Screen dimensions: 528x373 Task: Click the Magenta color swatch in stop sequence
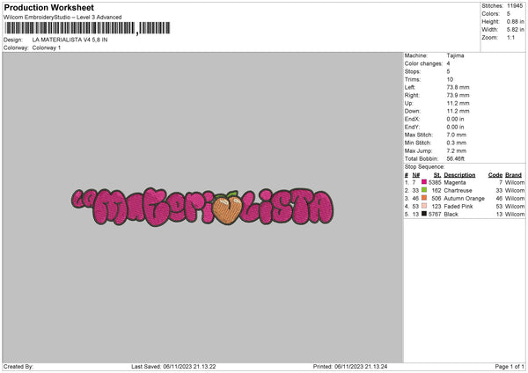pyautogui.click(x=424, y=182)
